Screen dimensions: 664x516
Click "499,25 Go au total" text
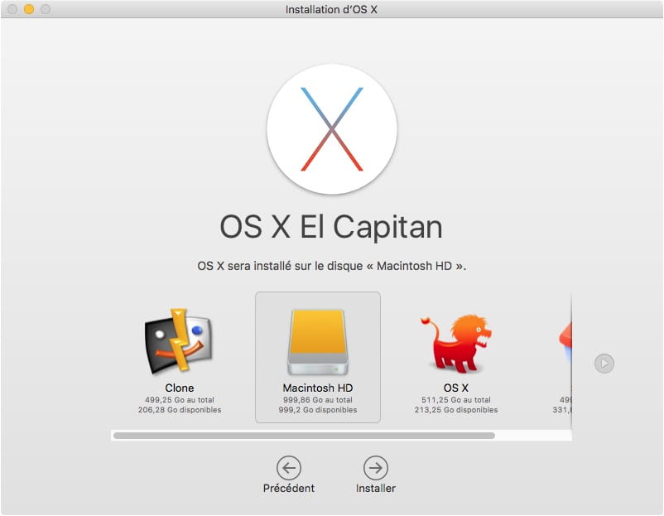pyautogui.click(x=180, y=399)
